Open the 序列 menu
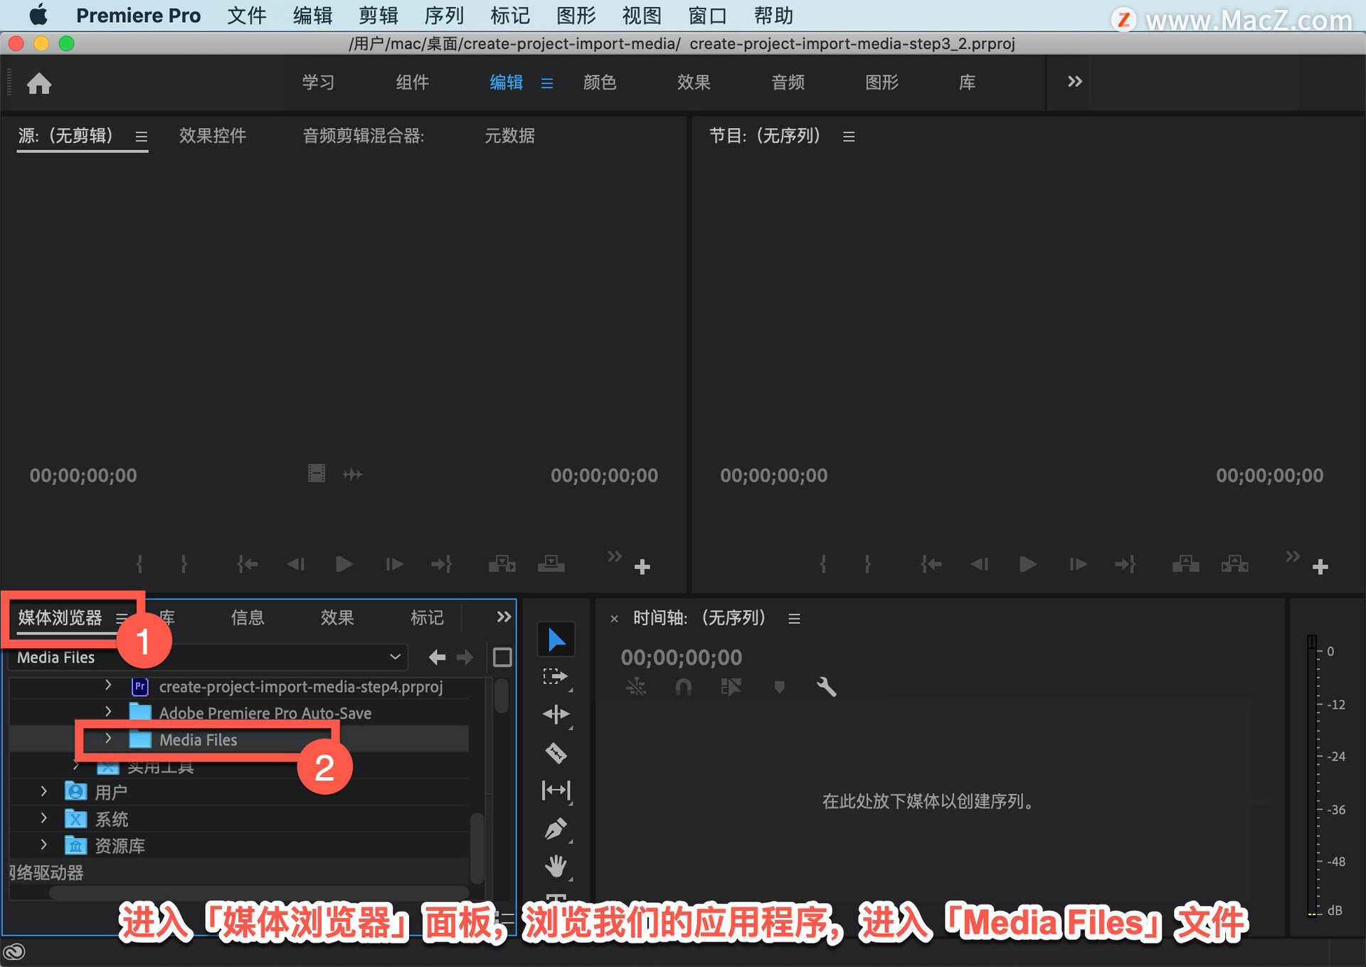Screen dimensions: 1366x967 pos(443,16)
